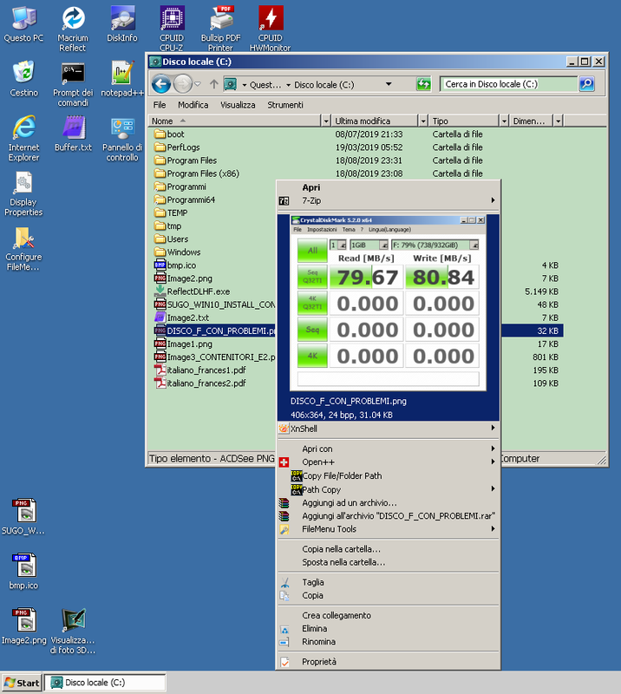
Task: Open Tipo column filter dropdown
Action: tap(504, 121)
